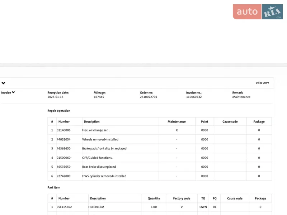287x215 pixels.
Task: Click quantity 1.00 for FILTERELEM
Action: pos(154,207)
